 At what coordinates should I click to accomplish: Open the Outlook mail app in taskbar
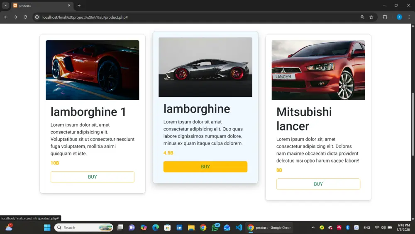(x=227, y=227)
